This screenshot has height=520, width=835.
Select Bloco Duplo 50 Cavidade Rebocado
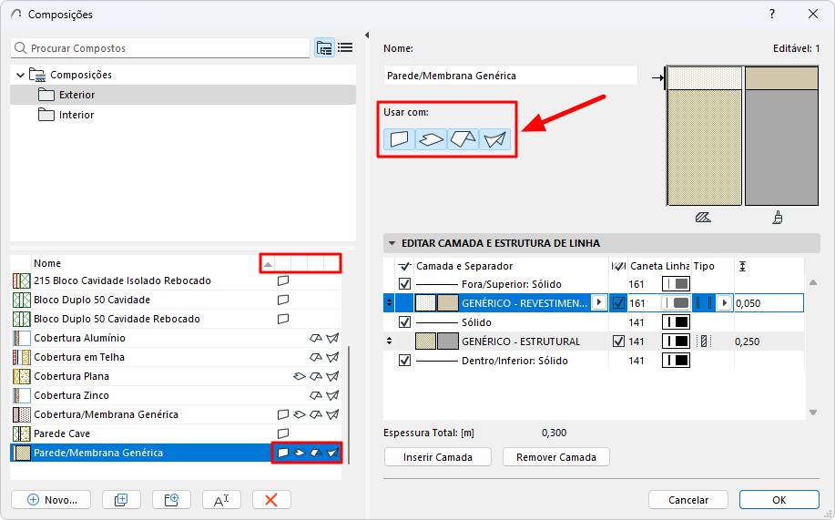(176, 319)
